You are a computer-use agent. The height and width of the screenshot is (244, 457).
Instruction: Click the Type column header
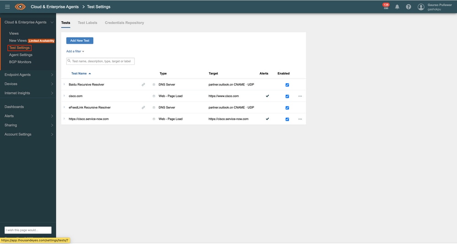pos(163,74)
